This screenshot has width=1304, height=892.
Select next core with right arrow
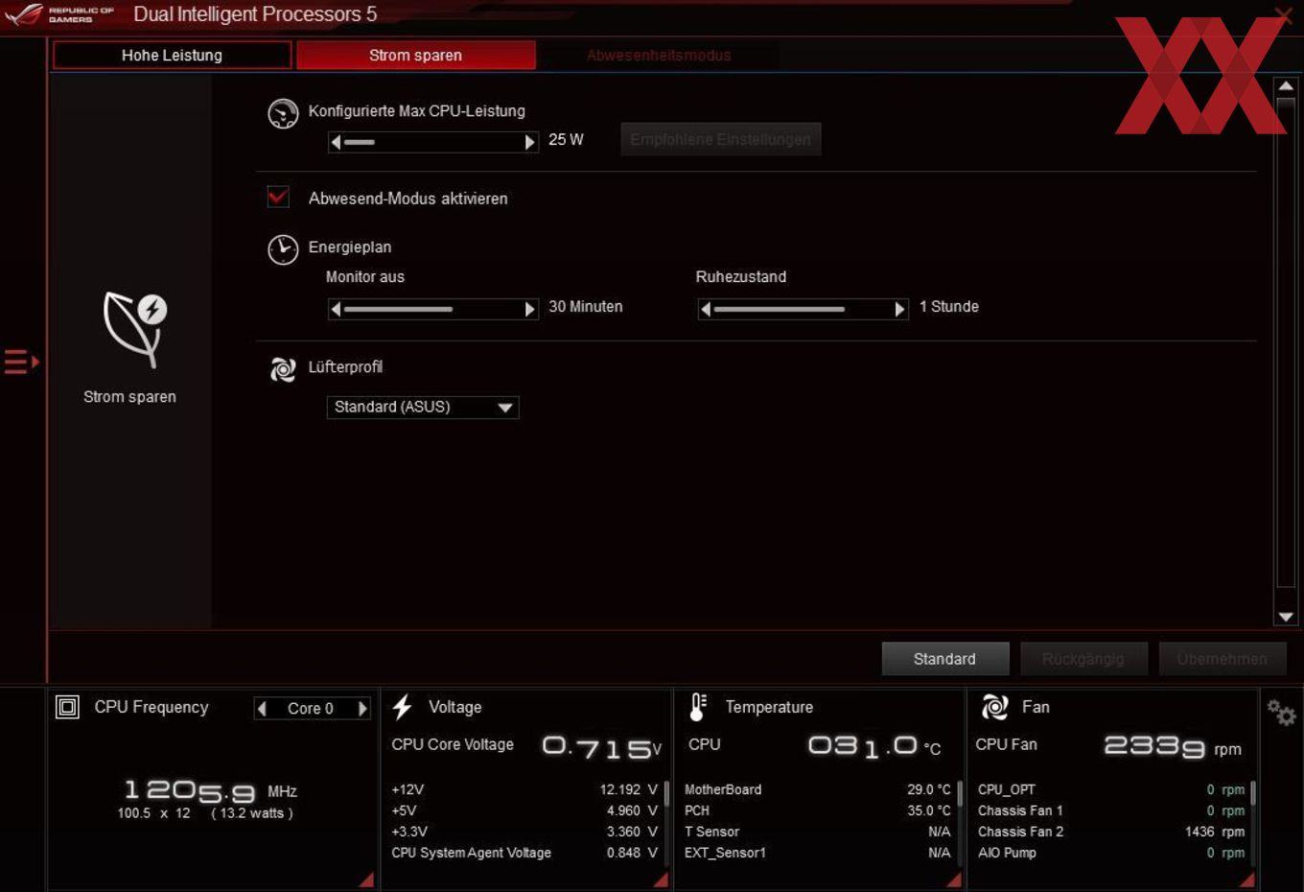(362, 709)
